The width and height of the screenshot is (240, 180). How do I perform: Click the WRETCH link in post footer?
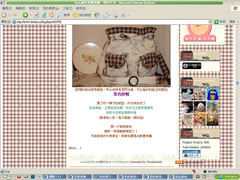(103, 162)
